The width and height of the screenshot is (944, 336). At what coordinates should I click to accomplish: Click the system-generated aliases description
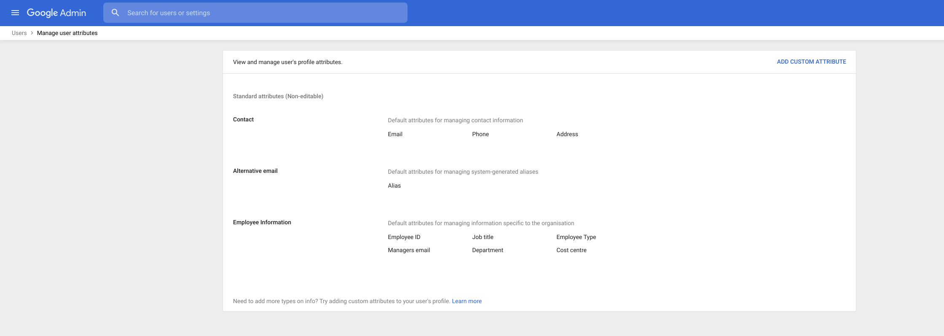coord(463,172)
